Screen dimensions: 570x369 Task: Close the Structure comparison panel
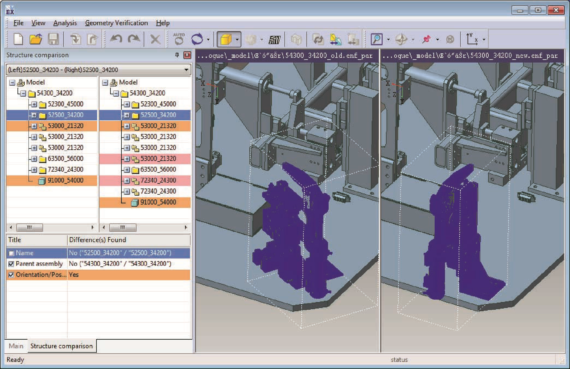[x=187, y=55]
